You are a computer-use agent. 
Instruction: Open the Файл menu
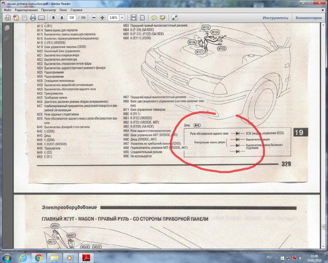coord(8,10)
